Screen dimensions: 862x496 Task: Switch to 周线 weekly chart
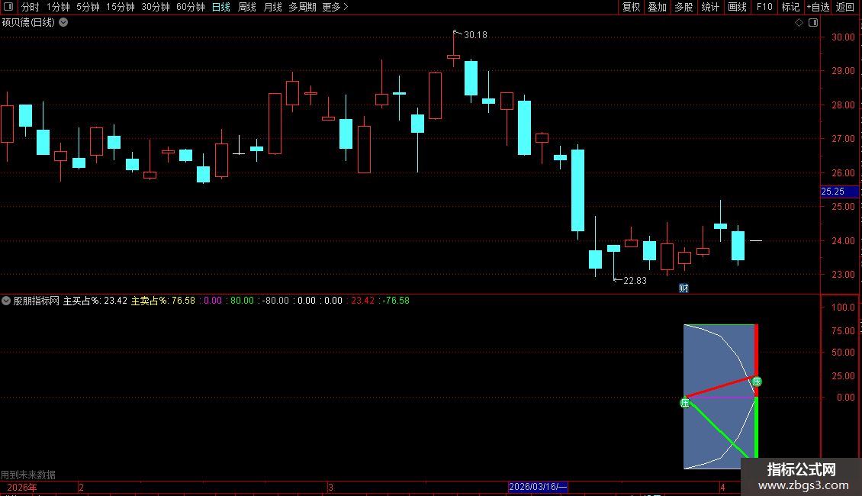click(x=247, y=7)
